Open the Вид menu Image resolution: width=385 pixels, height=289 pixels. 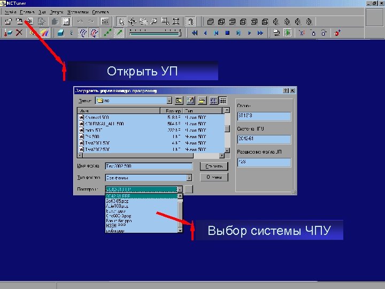(x=42, y=12)
